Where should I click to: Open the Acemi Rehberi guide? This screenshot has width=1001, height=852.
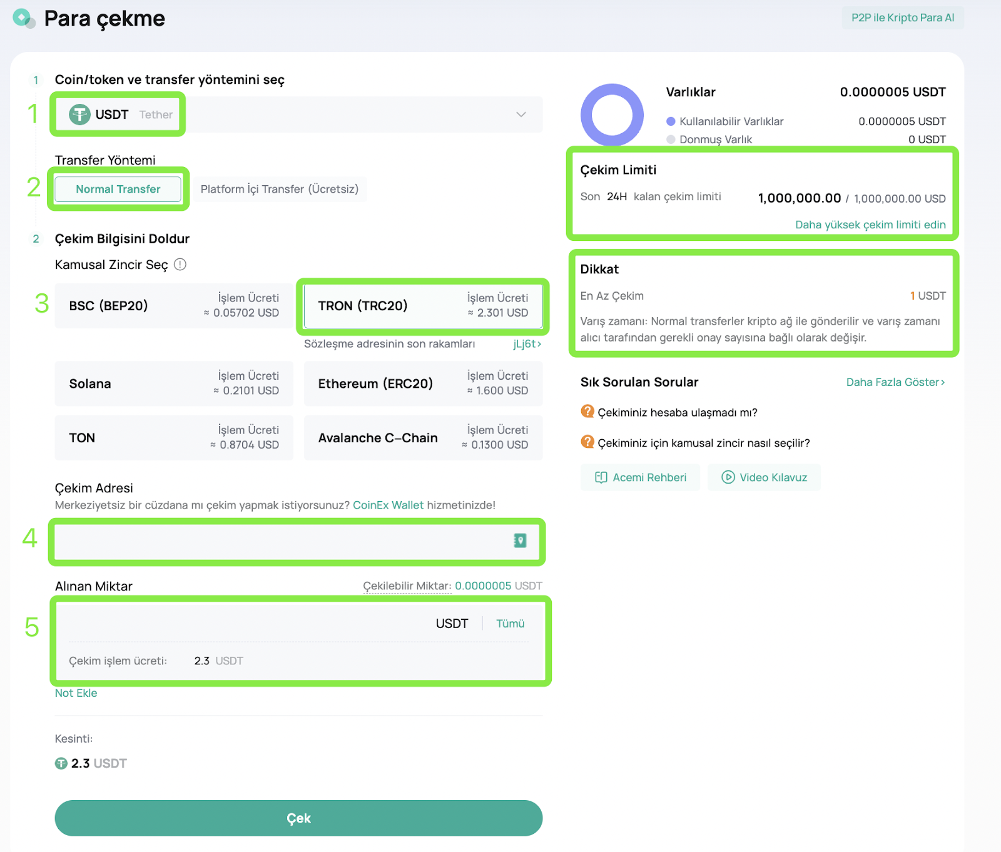[x=640, y=477]
